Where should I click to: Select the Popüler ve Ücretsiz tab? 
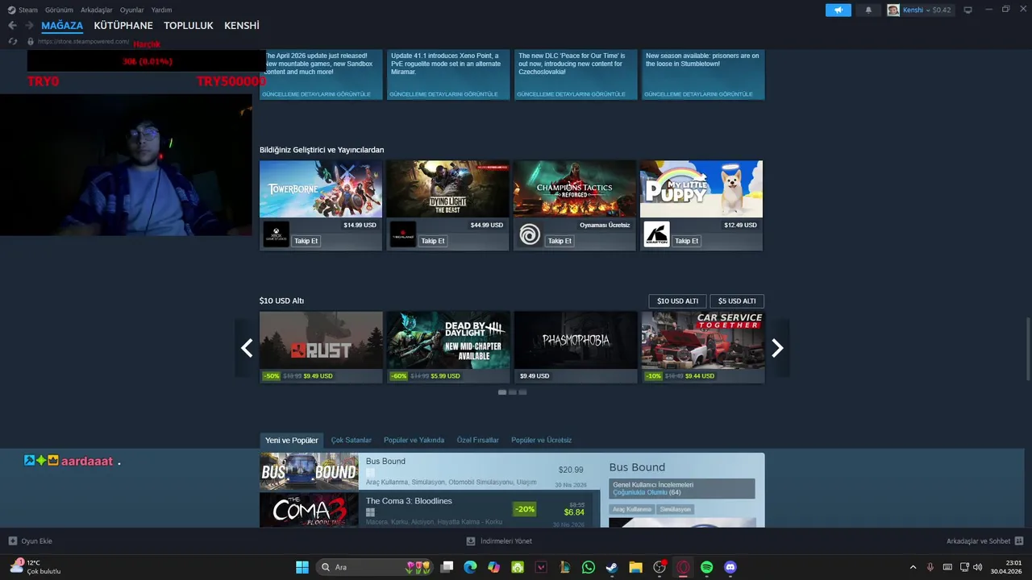[541, 441]
